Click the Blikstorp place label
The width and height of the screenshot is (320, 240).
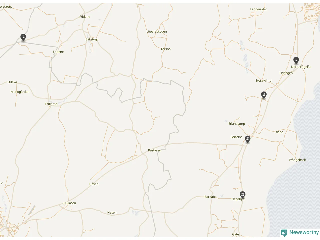[x=92, y=39]
